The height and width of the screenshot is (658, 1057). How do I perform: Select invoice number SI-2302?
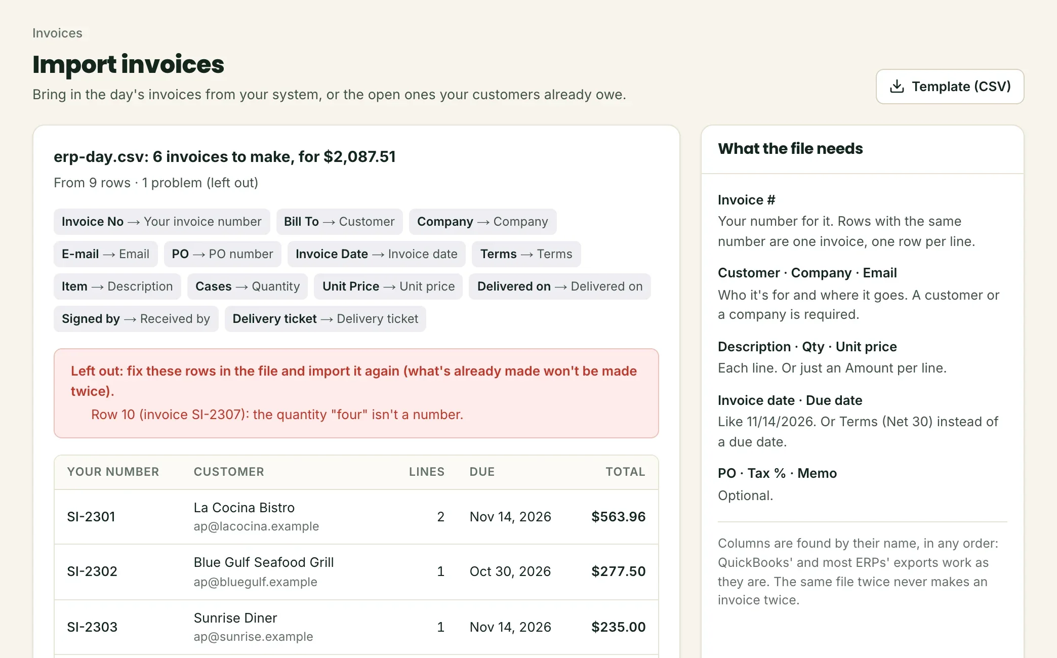(x=92, y=571)
